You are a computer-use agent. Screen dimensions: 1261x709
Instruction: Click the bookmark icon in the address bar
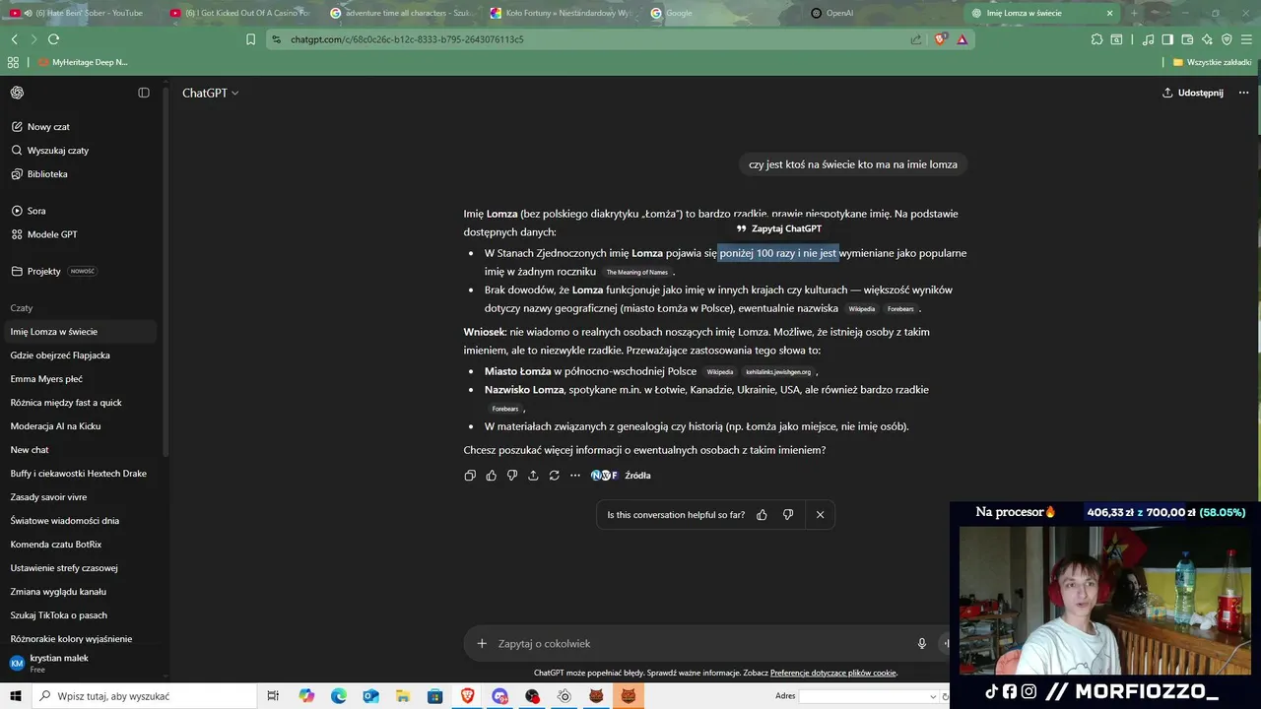click(250, 39)
